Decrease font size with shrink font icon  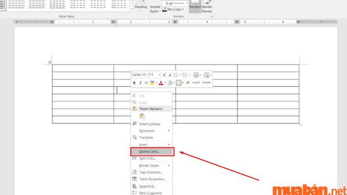(x=170, y=75)
